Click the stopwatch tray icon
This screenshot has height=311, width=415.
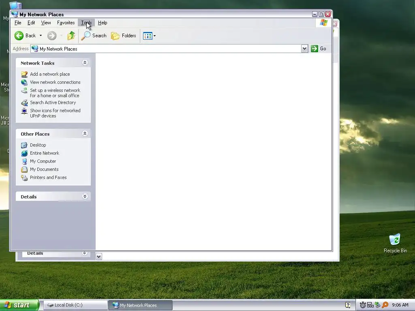363,305
